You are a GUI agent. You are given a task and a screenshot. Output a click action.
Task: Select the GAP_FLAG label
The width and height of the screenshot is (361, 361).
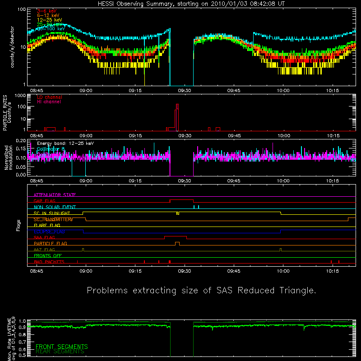[44, 201]
